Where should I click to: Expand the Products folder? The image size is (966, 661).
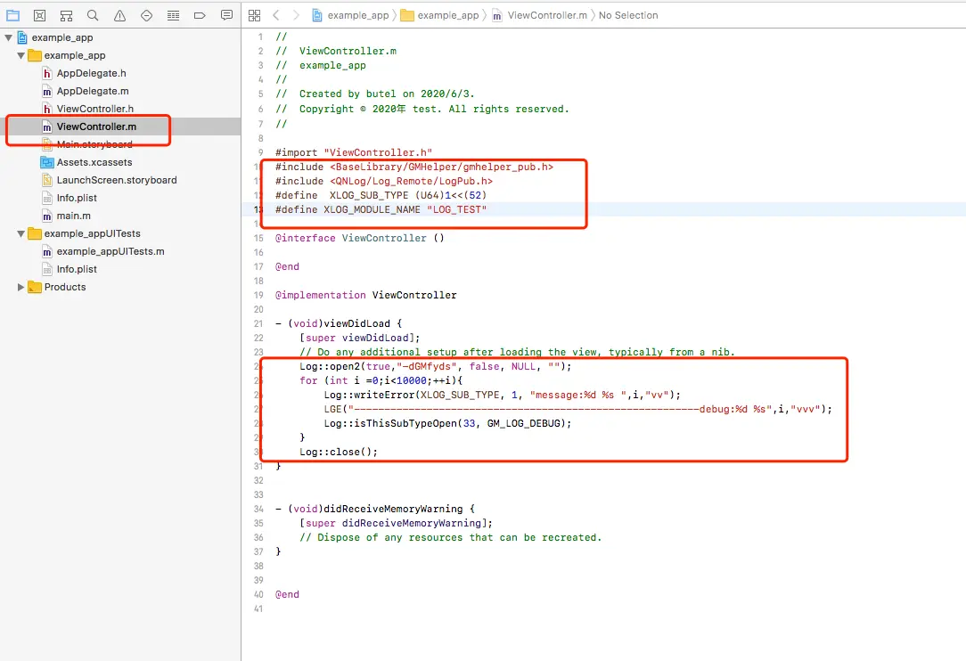point(21,287)
